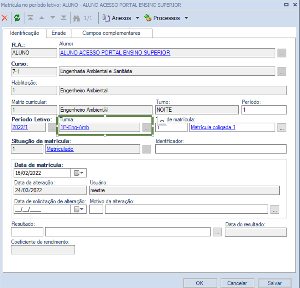Click the Engenharia Ambiental e Sanitária course field
This screenshot has height=288, width=300.
[167, 71]
